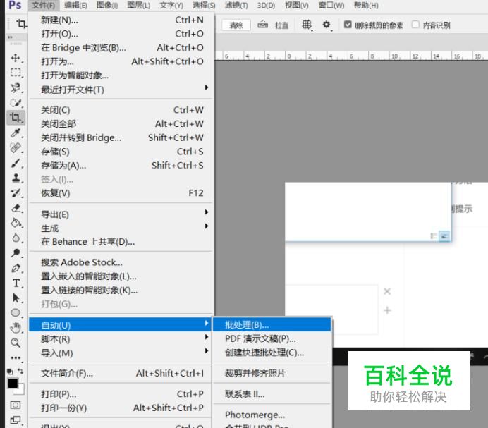
Task: Select the Ellipse shape tool
Action: [x=16, y=313]
